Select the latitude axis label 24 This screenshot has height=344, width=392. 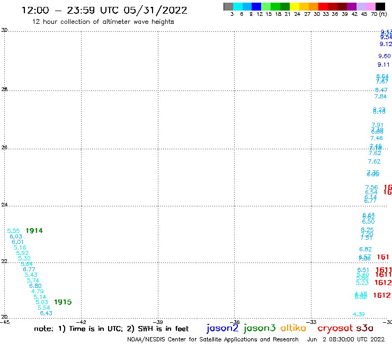[x=4, y=205]
